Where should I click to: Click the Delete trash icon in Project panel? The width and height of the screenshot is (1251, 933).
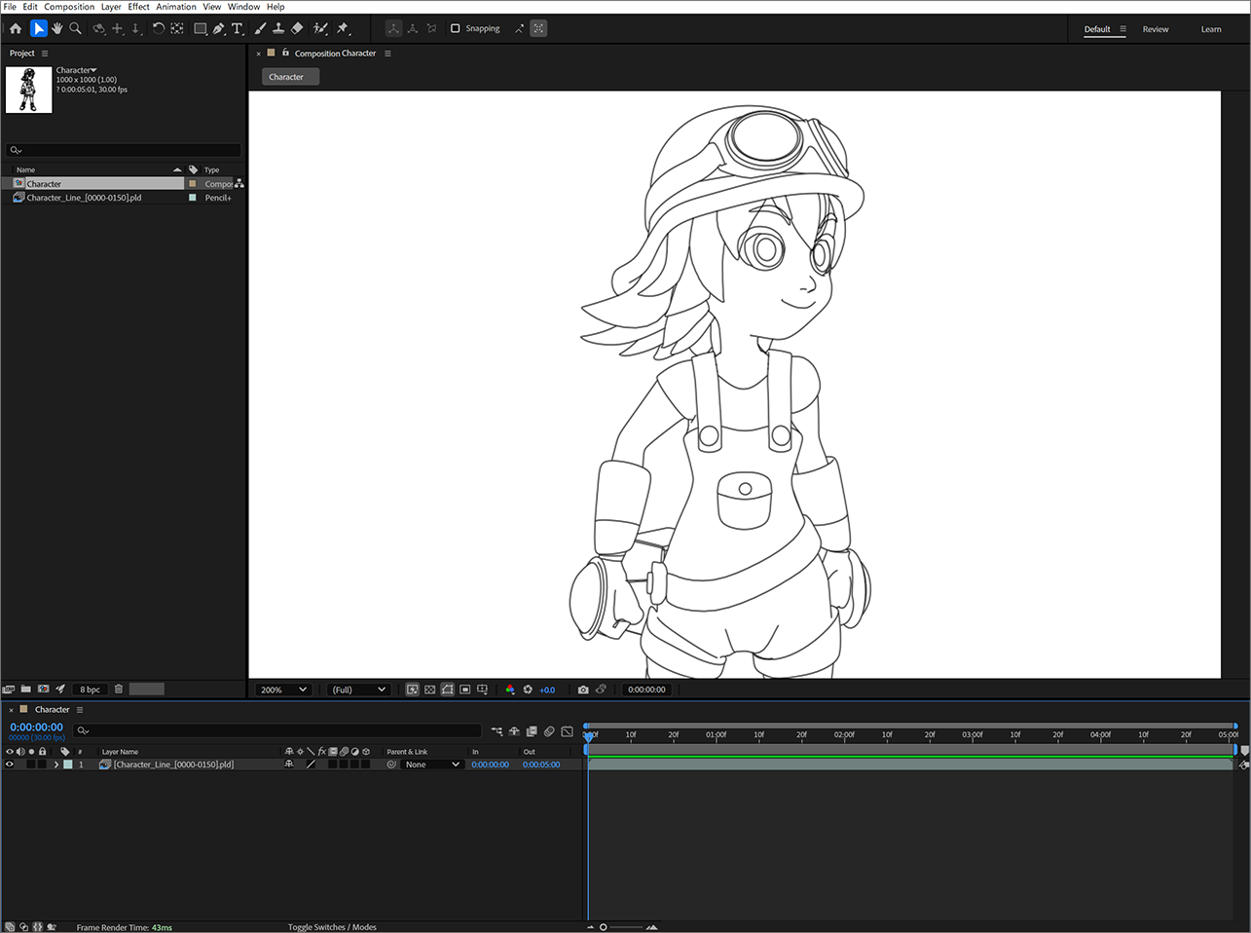click(x=119, y=690)
